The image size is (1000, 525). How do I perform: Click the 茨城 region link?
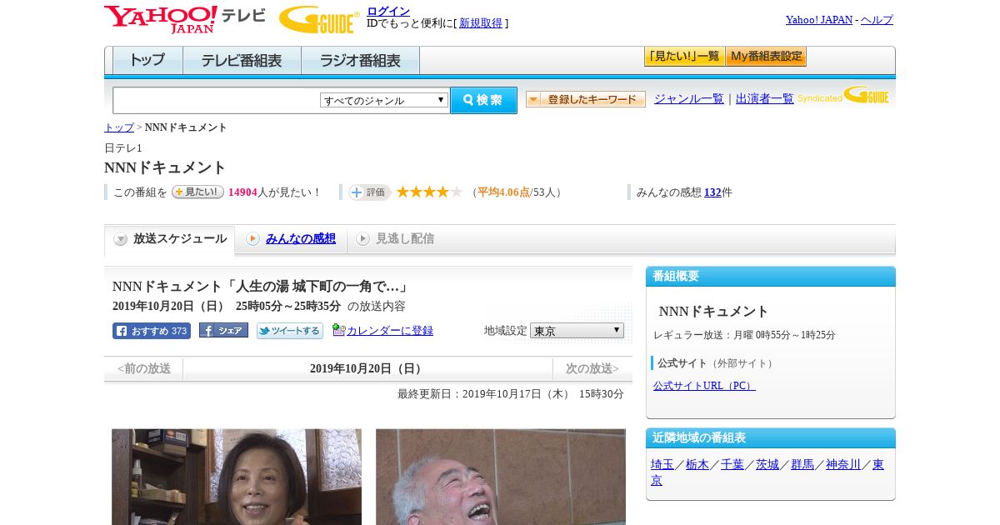point(767,465)
